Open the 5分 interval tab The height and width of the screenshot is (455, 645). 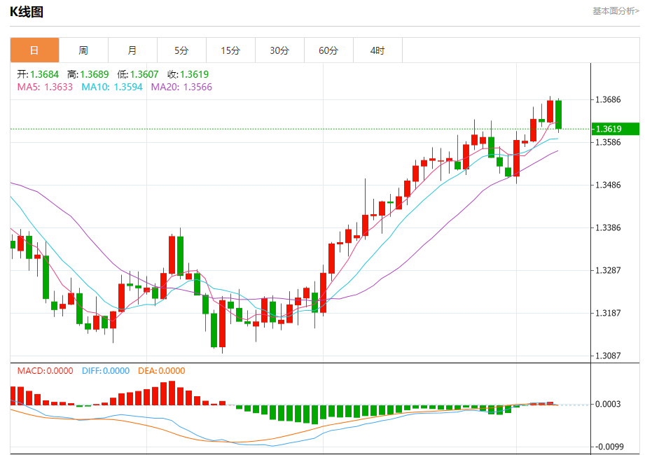coord(181,50)
